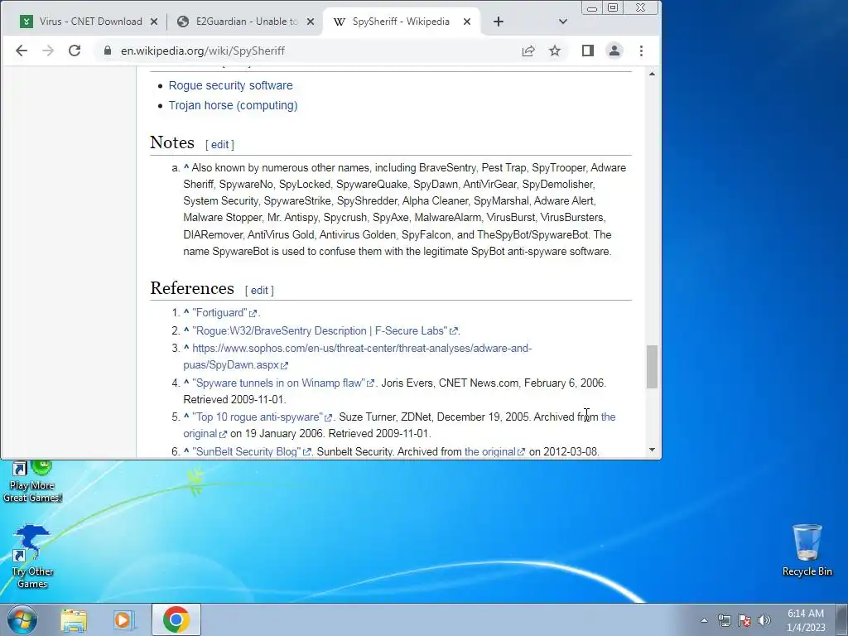Open Try Other Games desktop shortcut

click(32, 556)
